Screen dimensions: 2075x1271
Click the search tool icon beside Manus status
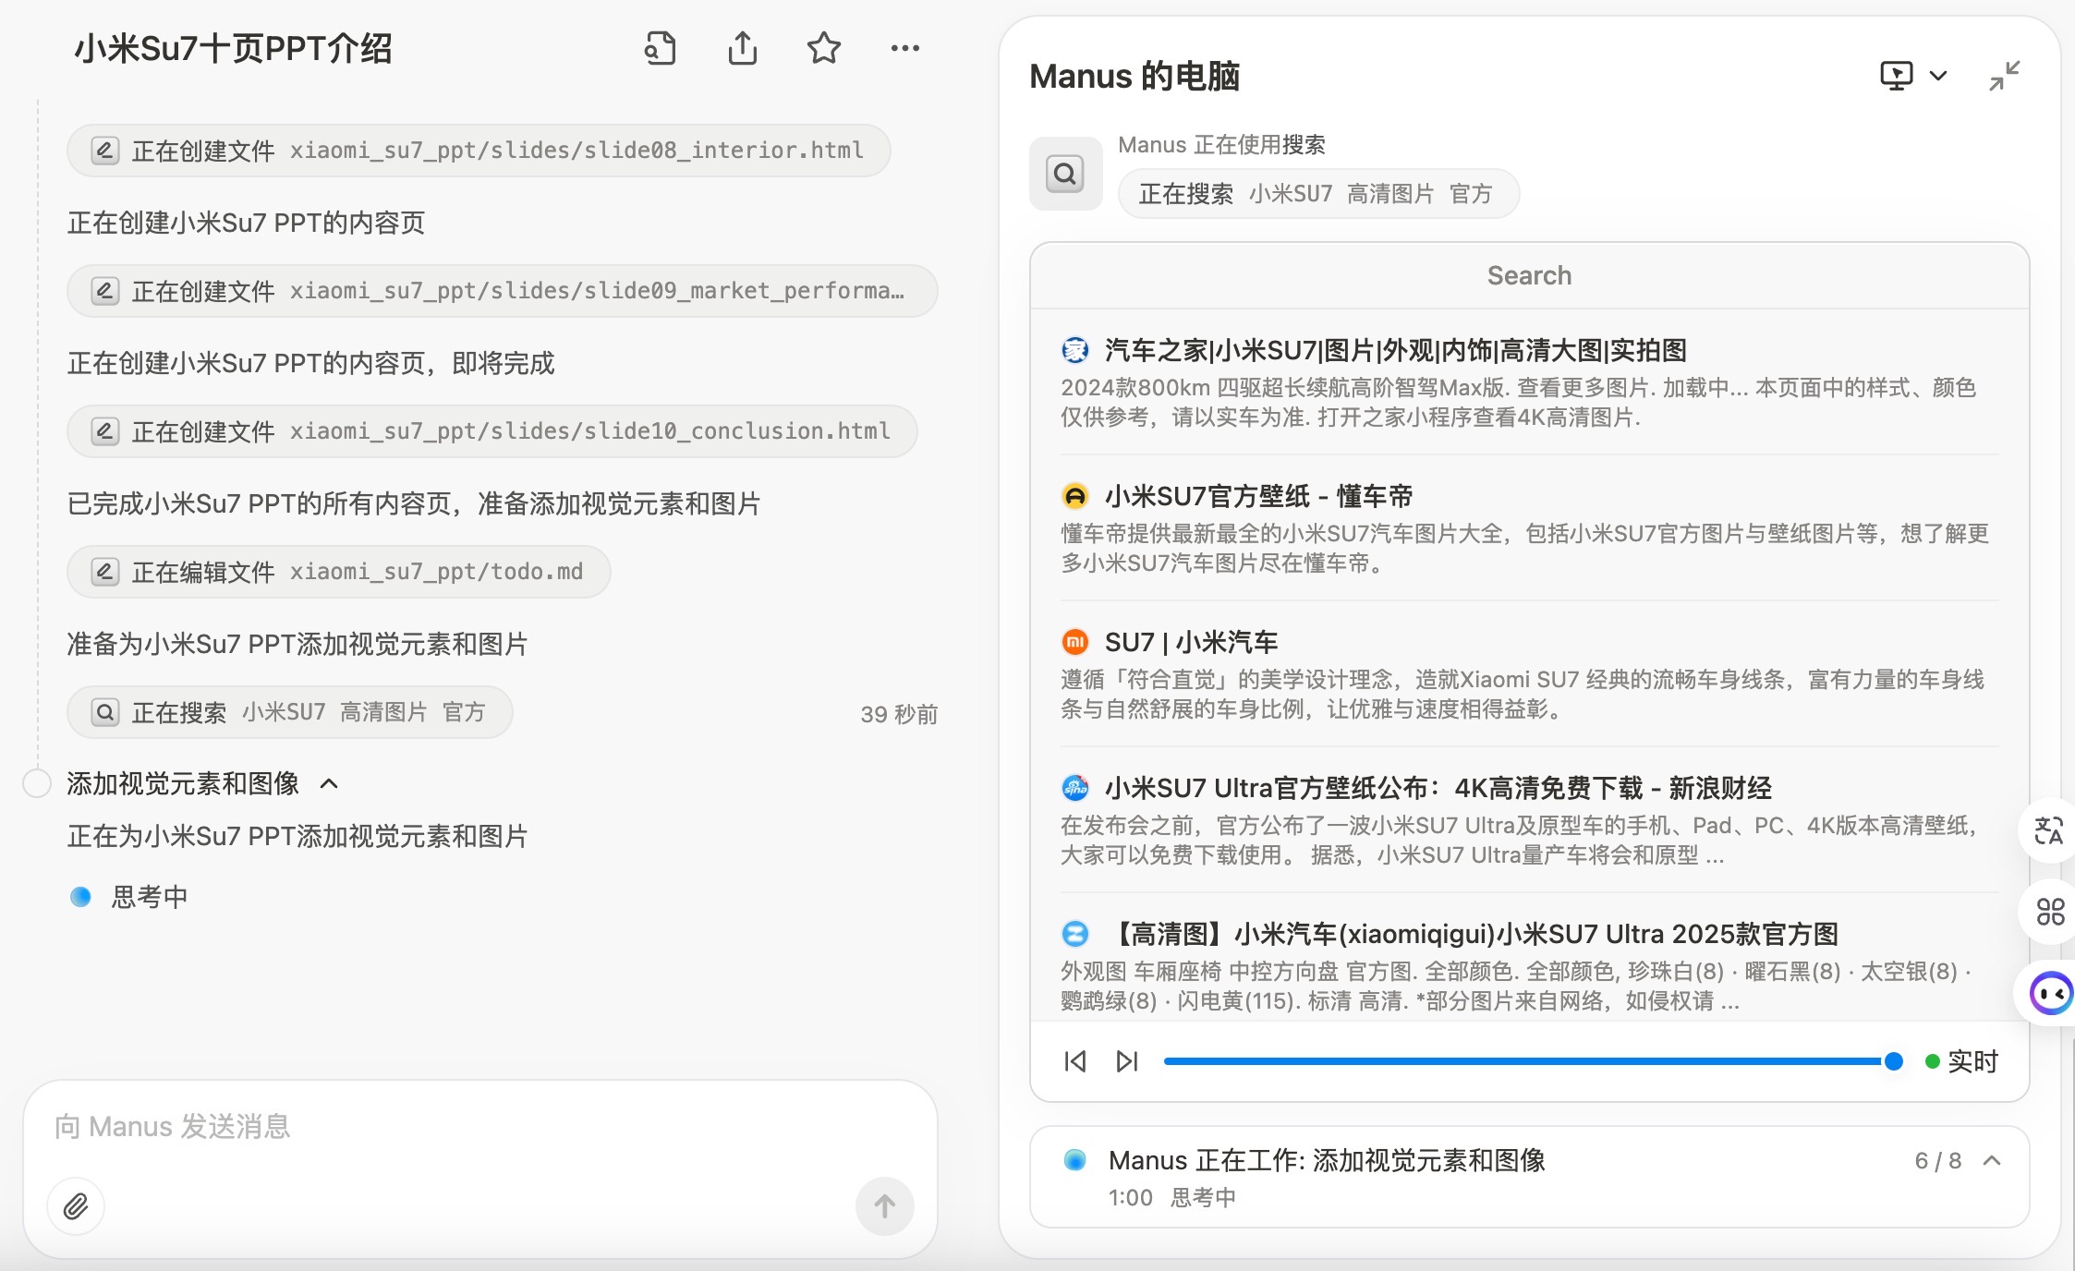coord(1065,174)
